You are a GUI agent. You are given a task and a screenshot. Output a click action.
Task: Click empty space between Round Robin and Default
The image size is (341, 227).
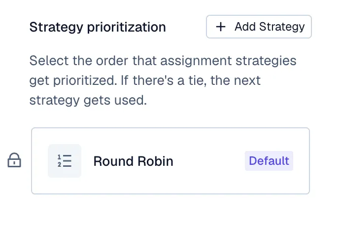pos(209,161)
